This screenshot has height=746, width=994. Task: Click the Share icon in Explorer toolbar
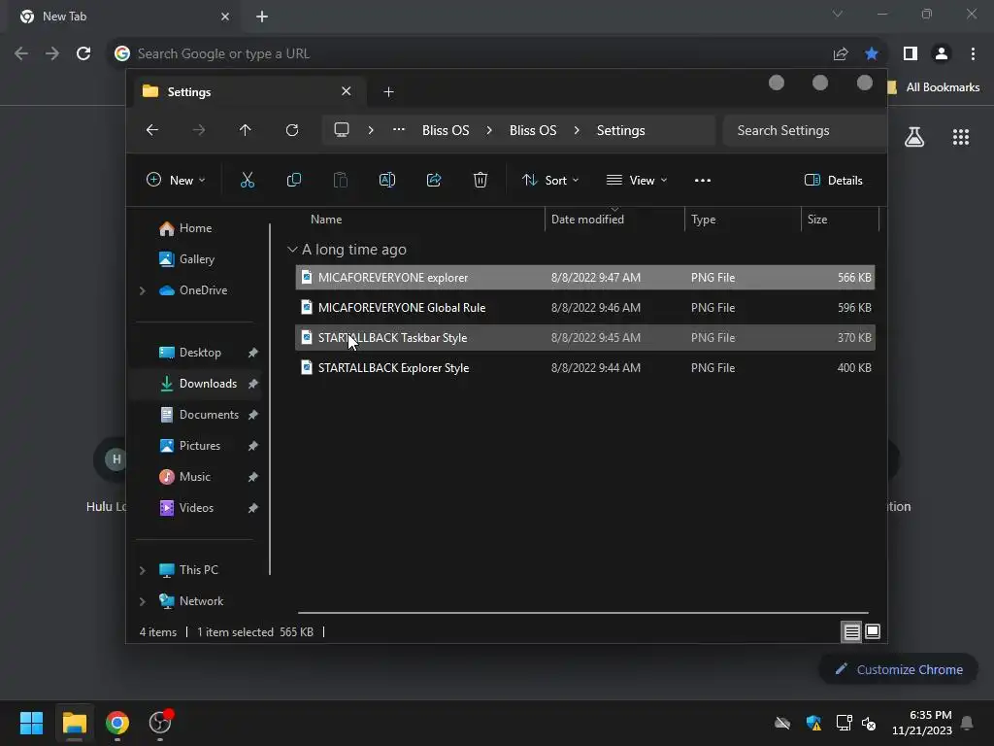434,180
